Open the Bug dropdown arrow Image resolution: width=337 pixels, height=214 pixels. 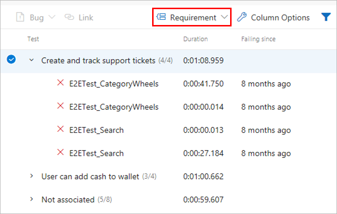tap(52, 18)
